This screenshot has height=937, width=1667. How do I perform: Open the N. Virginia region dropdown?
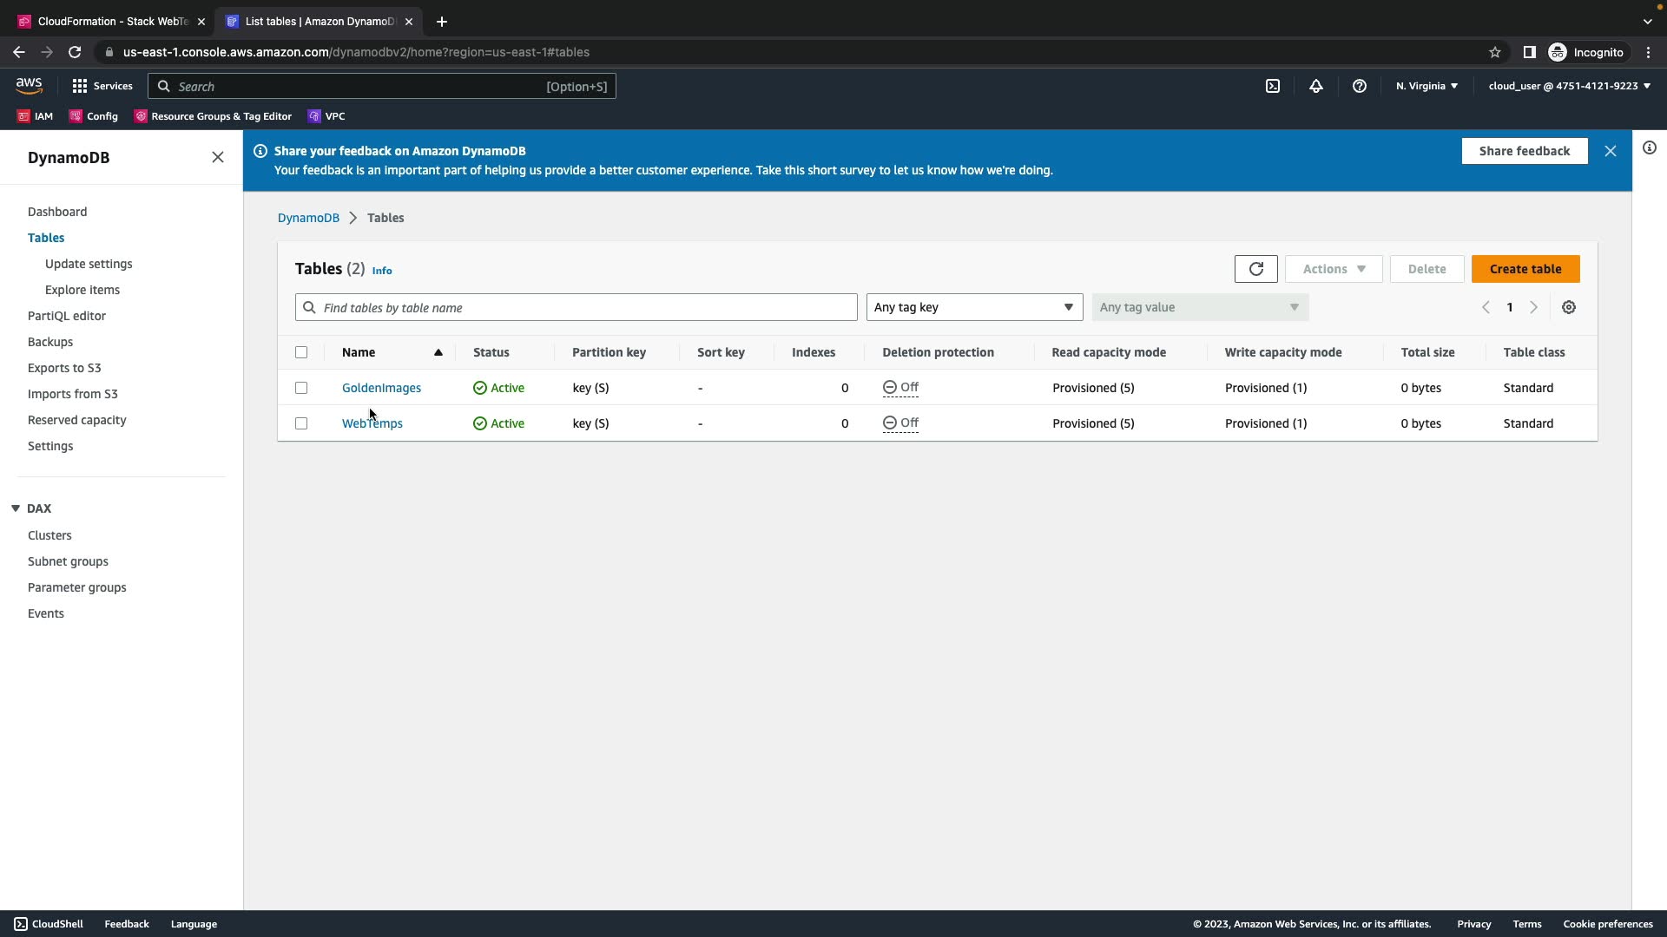(x=1426, y=86)
